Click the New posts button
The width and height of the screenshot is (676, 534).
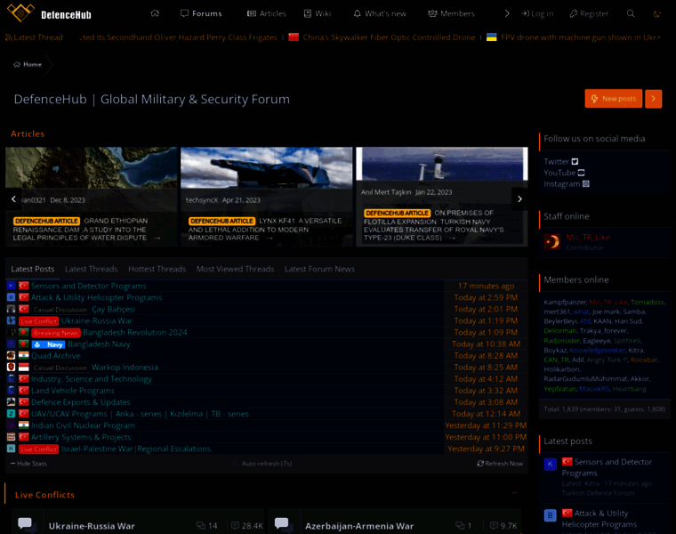(x=614, y=99)
